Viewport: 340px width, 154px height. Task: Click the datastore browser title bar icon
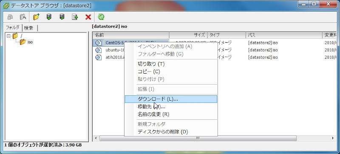click(x=6, y=5)
